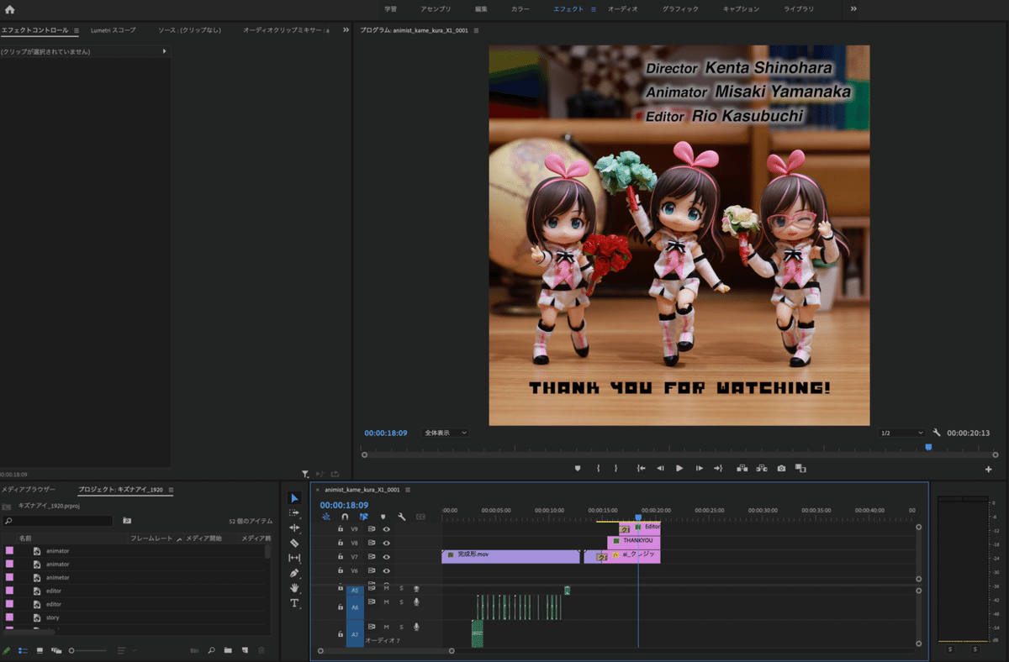Image resolution: width=1009 pixels, height=662 pixels.
Task: Add marker in Program monitor
Action: click(x=578, y=468)
